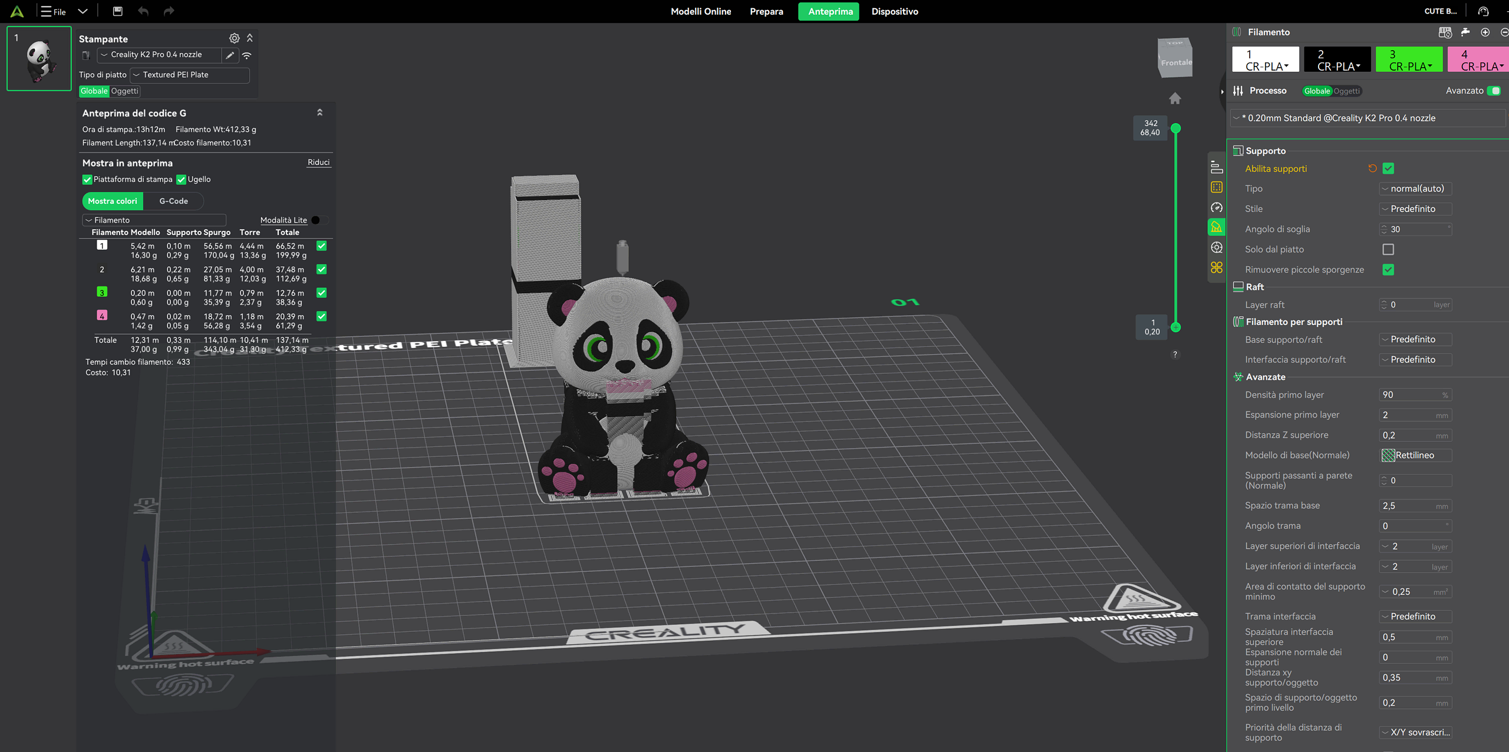Open filament sync/mapping icon in Filamento header

pyautogui.click(x=1445, y=32)
